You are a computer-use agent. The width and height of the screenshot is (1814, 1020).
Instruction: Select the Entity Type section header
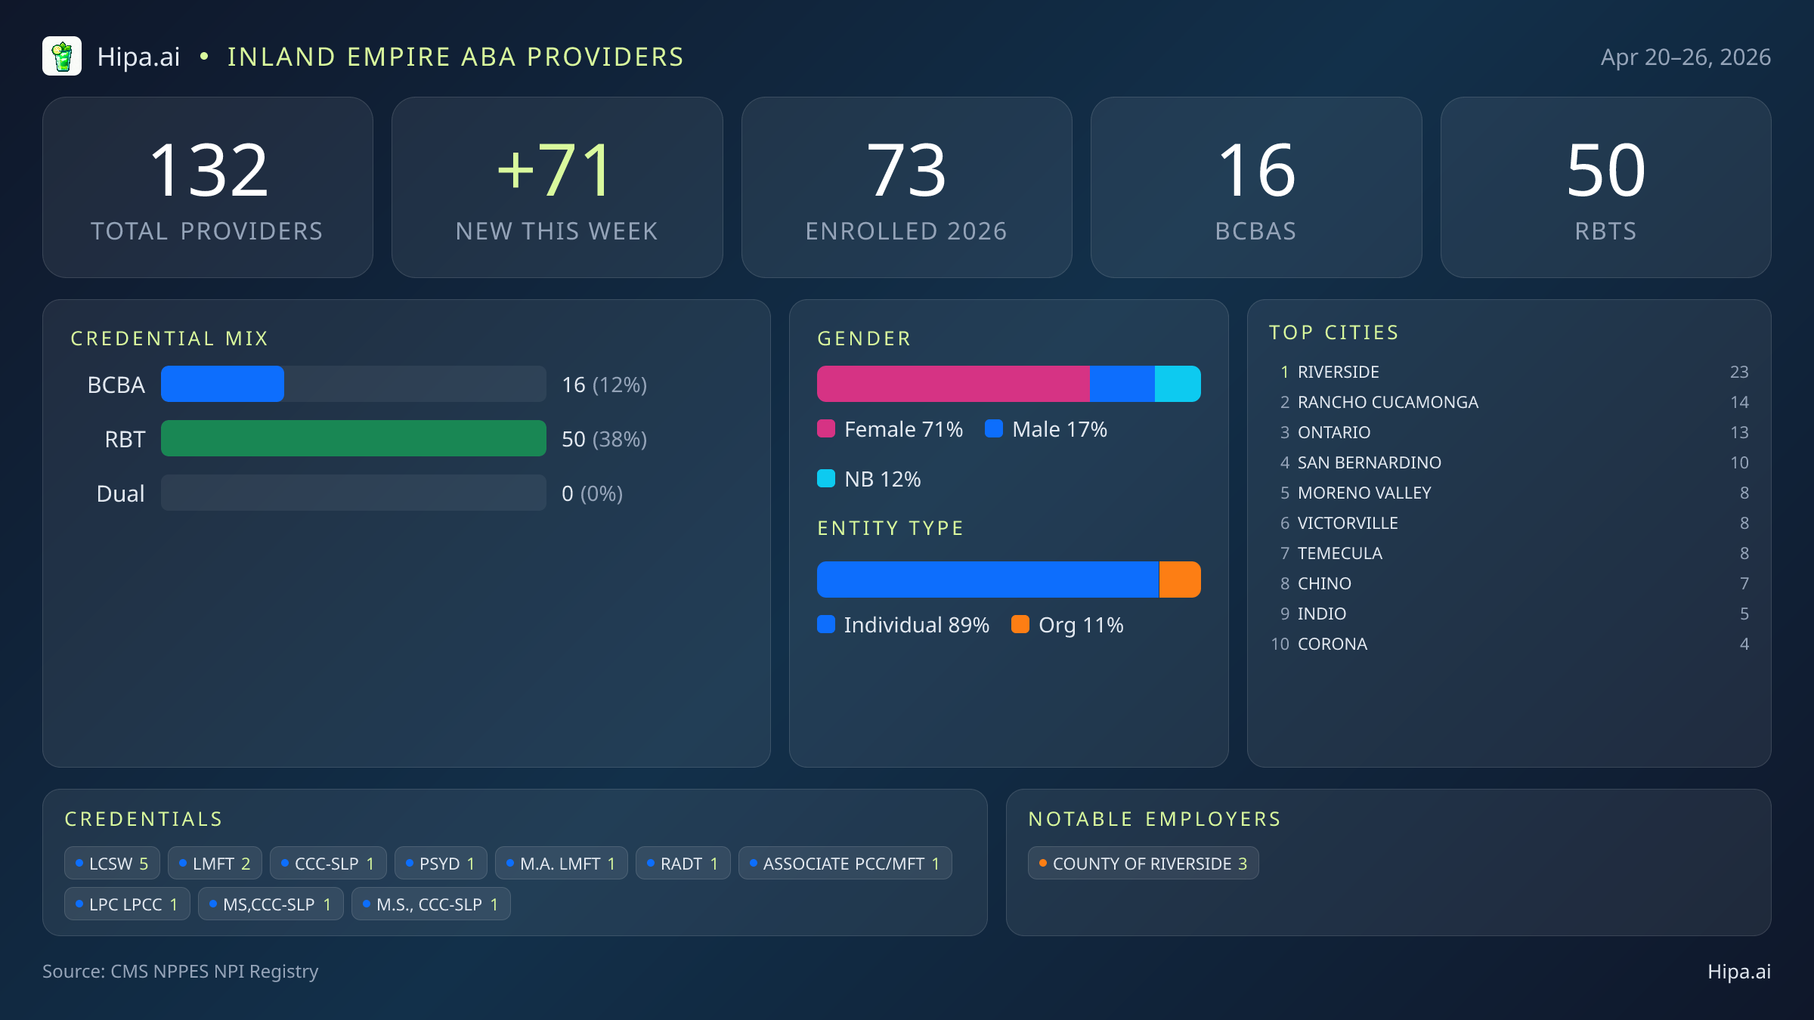(x=890, y=527)
